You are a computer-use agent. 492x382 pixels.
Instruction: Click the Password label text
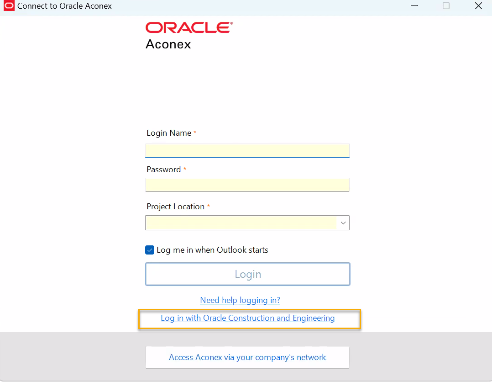point(163,170)
